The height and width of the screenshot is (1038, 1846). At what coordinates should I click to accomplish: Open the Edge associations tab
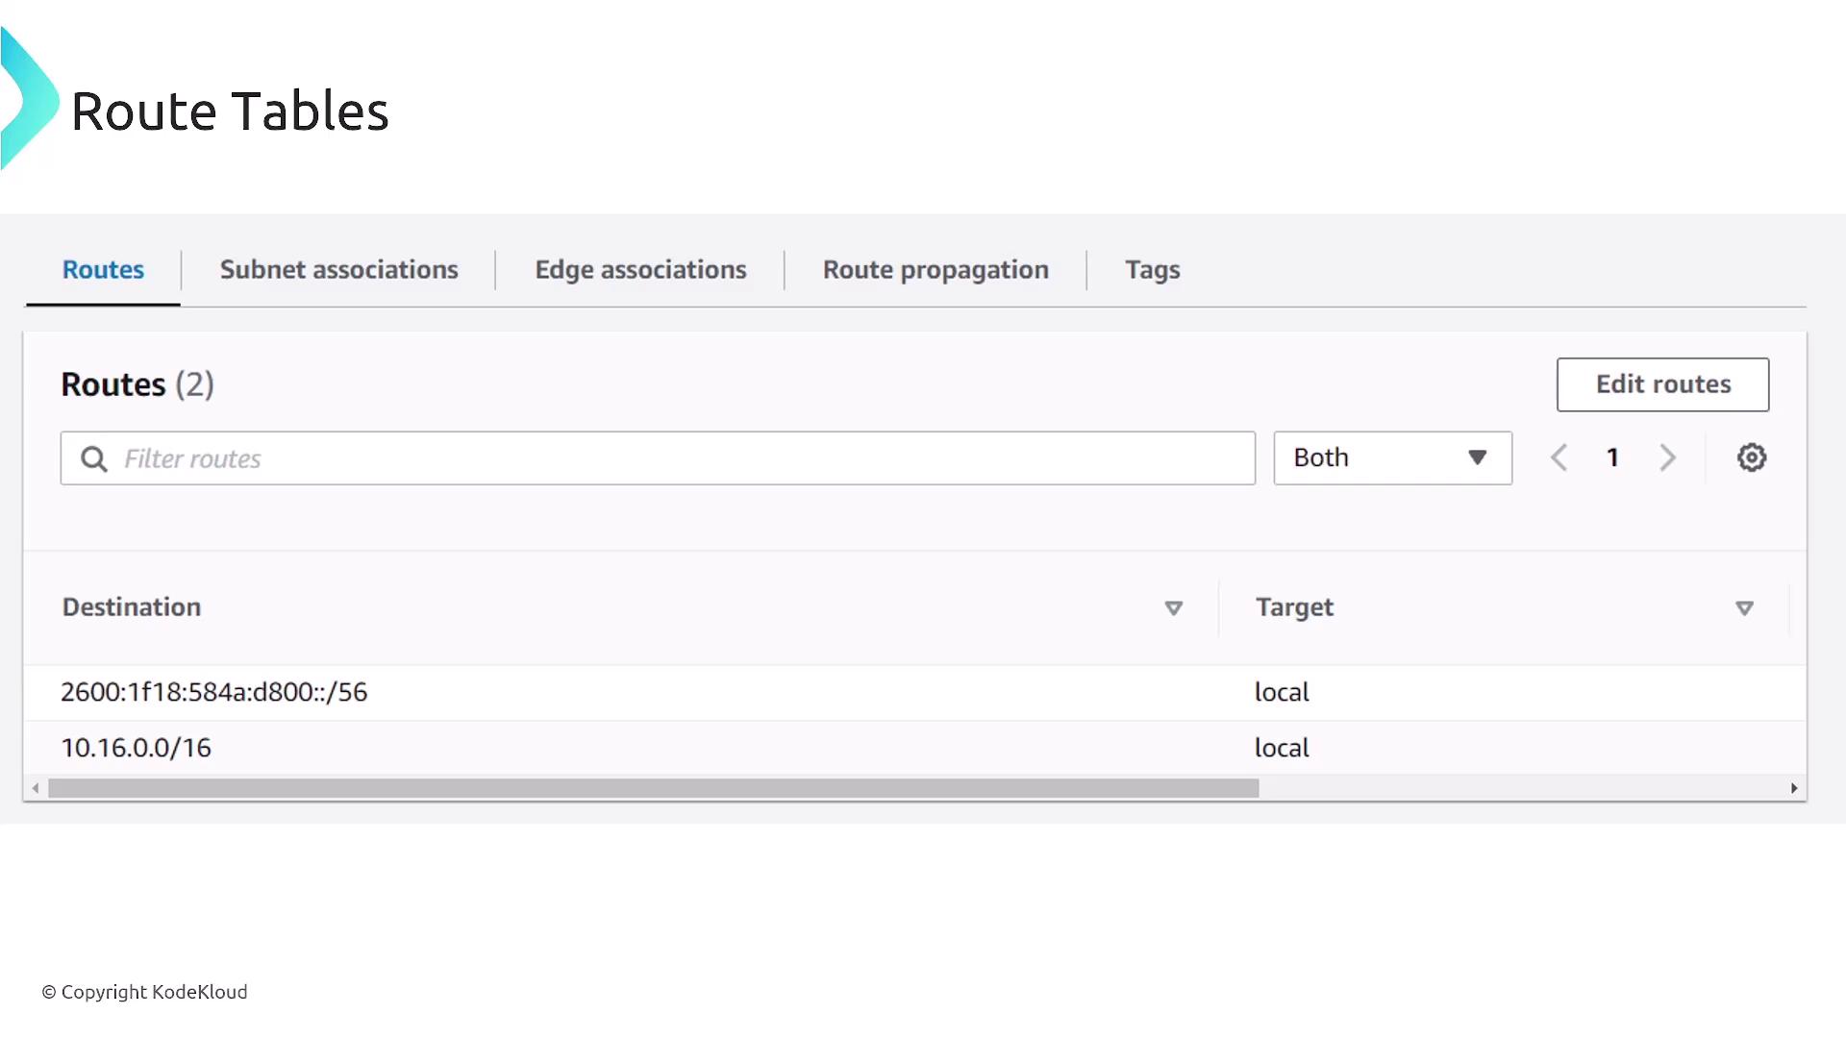(640, 270)
